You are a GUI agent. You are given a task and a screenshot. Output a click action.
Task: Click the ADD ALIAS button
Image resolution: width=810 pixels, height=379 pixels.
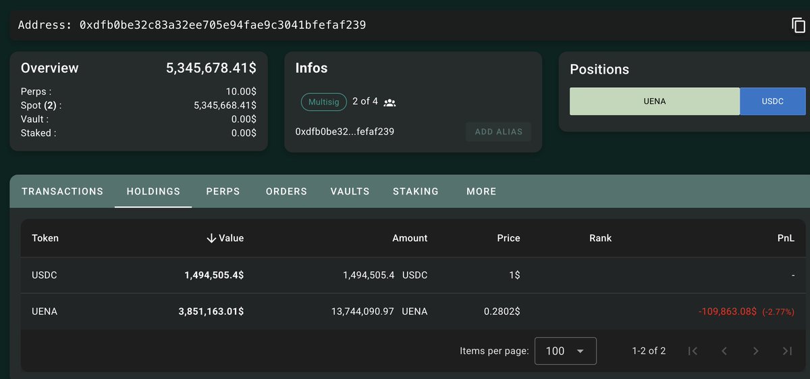[x=498, y=132]
